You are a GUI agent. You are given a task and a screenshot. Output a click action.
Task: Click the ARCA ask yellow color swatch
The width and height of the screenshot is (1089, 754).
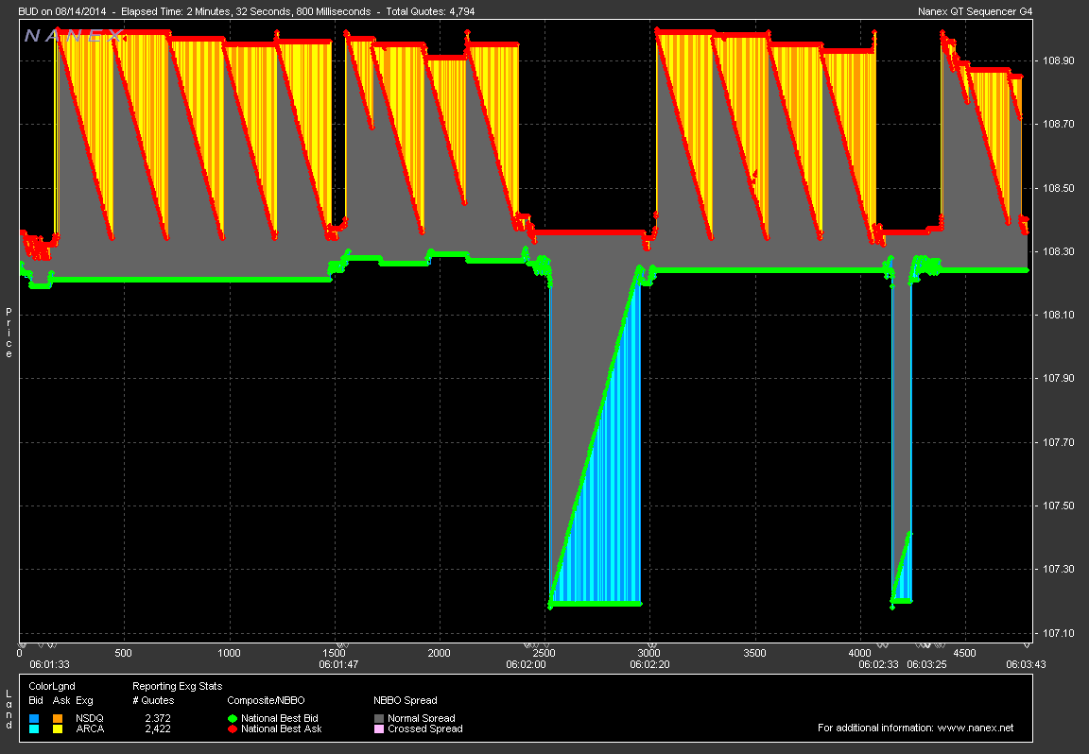(x=58, y=729)
